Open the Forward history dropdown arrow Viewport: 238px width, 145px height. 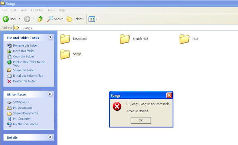click(x=33, y=19)
